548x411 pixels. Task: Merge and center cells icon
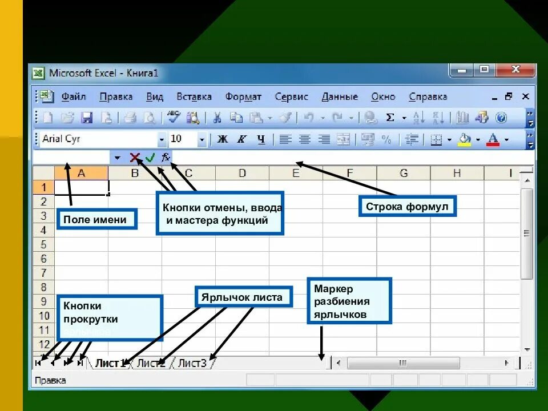344,139
